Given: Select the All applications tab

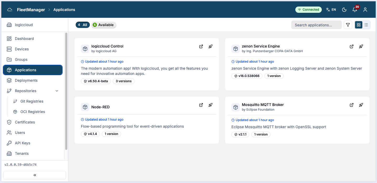Looking at the screenshot, I should coord(83,25).
